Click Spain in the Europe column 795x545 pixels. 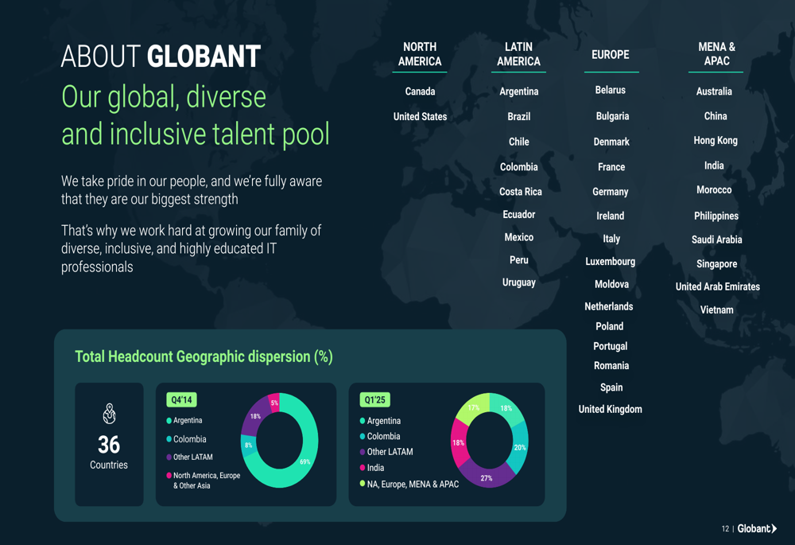[611, 387]
